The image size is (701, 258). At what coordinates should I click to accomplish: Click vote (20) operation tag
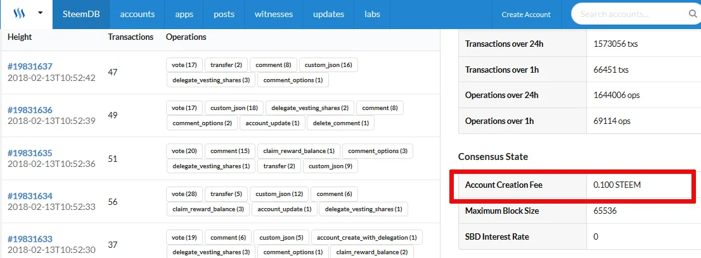click(x=184, y=151)
